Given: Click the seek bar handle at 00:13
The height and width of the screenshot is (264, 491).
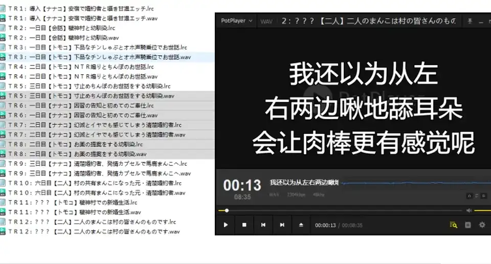Looking at the screenshot, I should pos(227,210).
